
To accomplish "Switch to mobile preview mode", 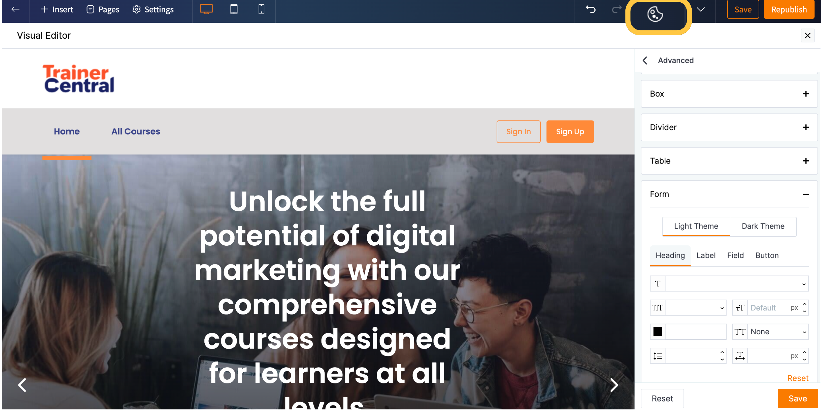I will [x=261, y=9].
